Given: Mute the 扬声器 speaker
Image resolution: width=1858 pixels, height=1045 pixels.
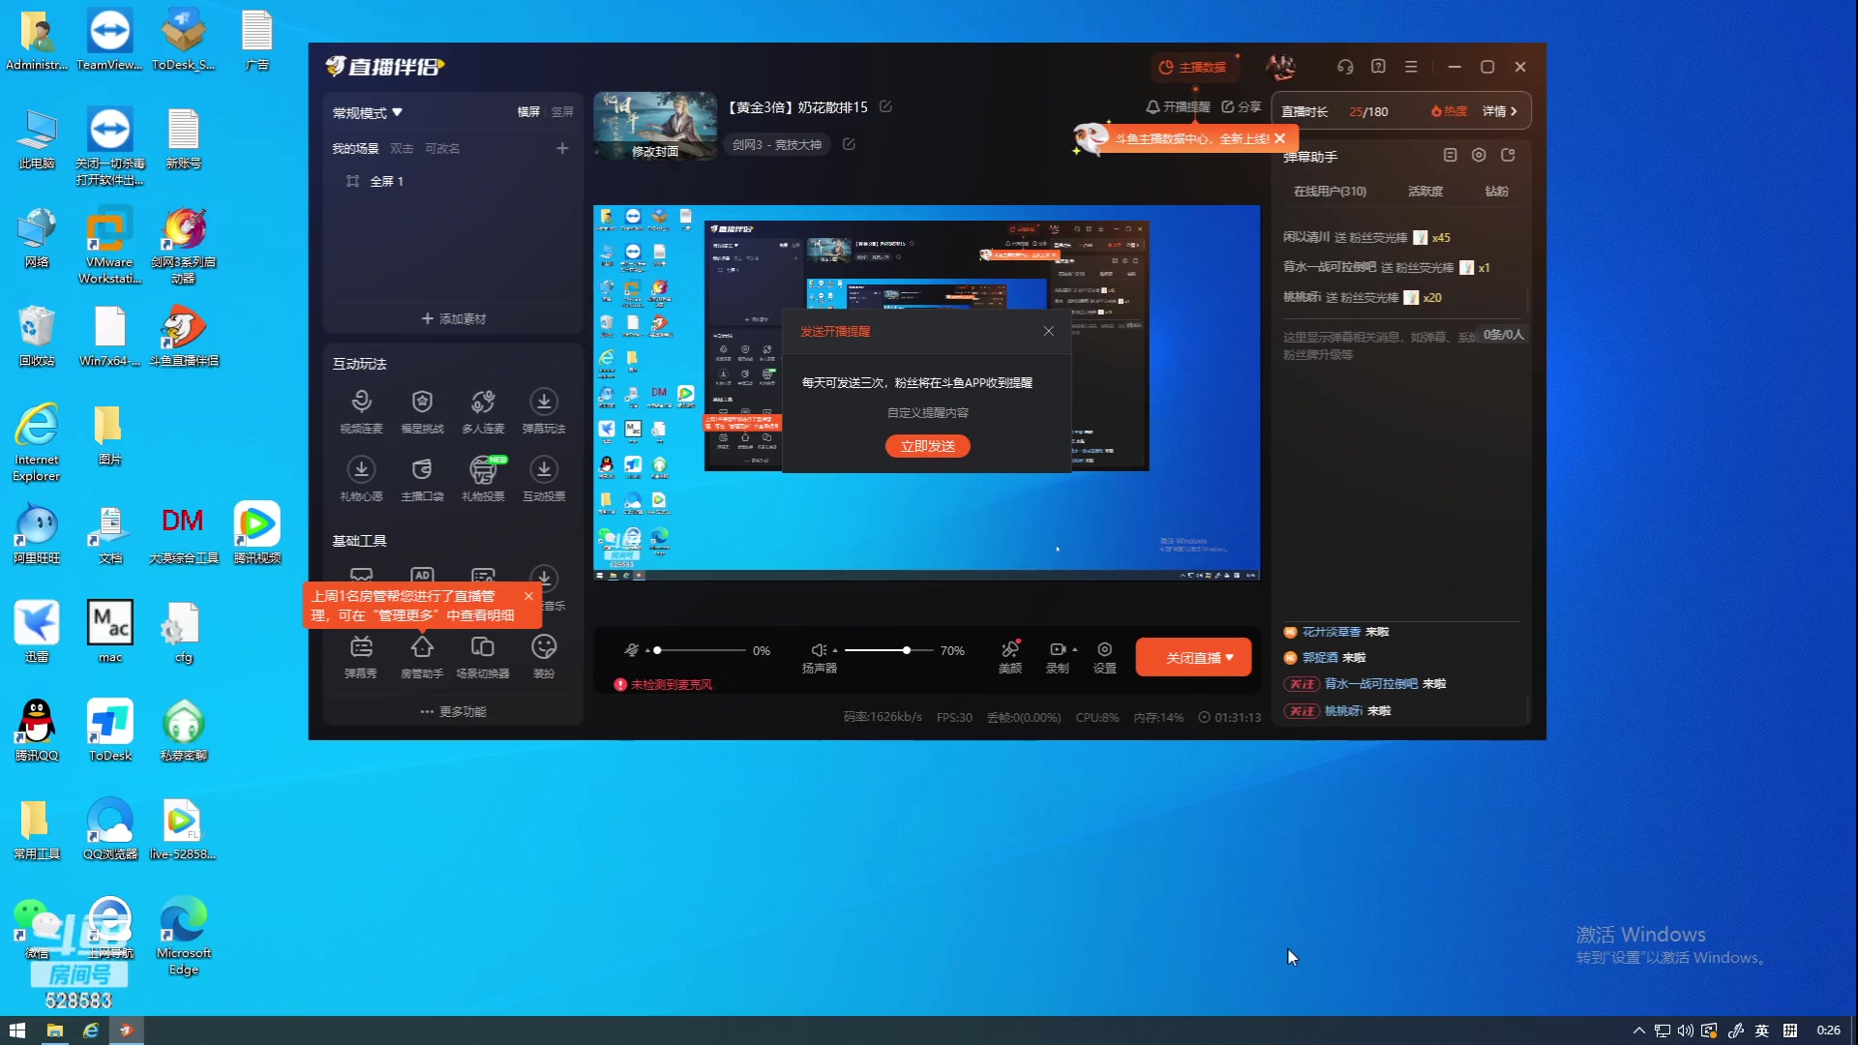Looking at the screenshot, I should [818, 650].
